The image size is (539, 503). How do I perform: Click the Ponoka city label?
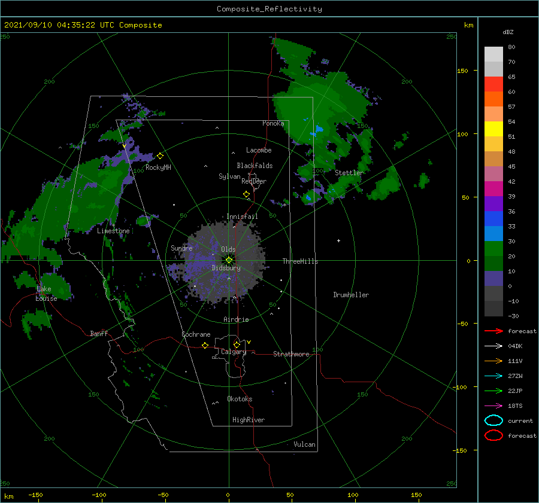click(273, 123)
